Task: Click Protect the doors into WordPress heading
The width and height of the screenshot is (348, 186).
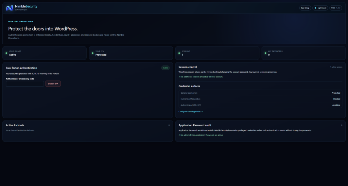Action: coord(43,29)
